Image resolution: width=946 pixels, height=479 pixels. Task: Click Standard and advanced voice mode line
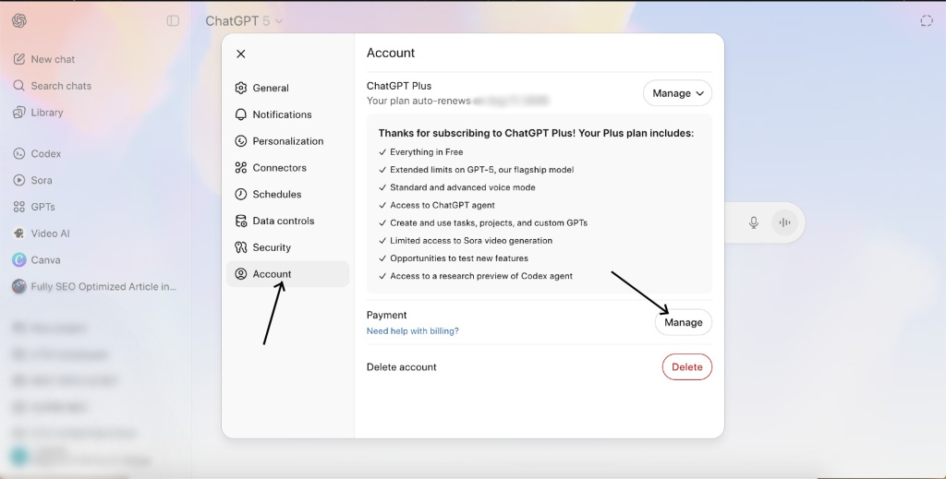(x=463, y=187)
